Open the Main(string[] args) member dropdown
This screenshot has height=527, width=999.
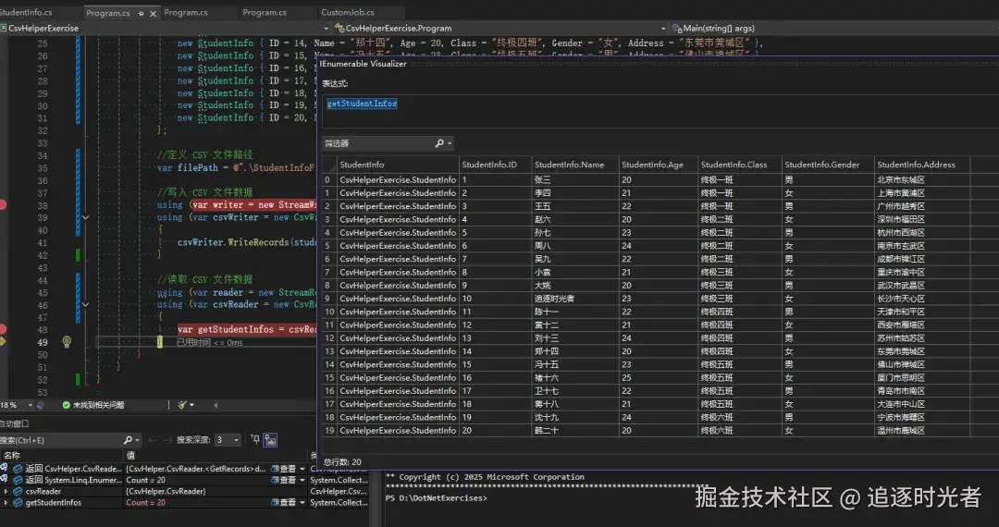(834, 29)
